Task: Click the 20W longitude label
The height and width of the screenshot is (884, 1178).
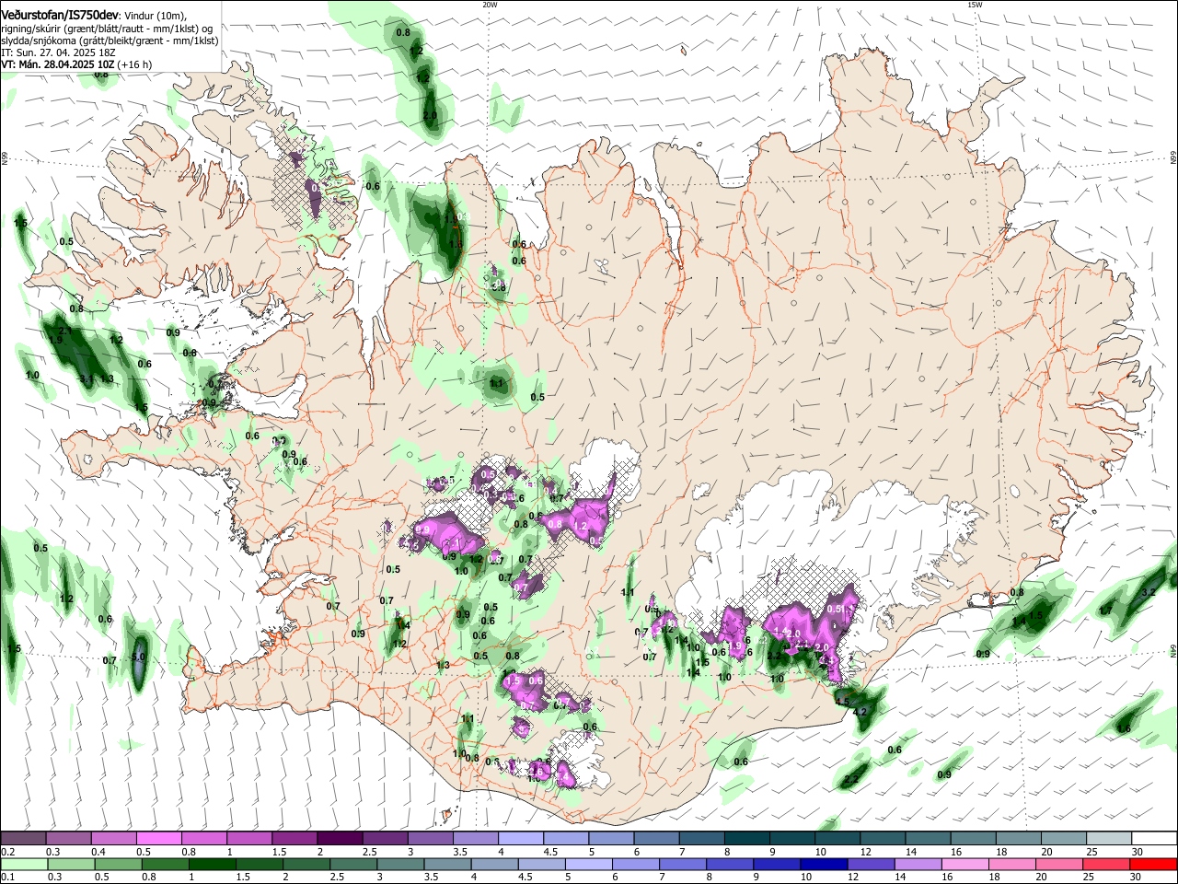Action: [x=490, y=5]
